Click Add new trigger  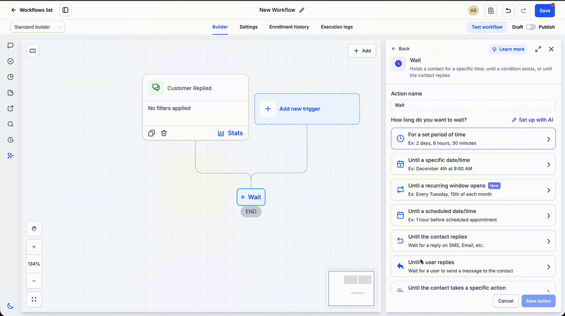(307, 109)
